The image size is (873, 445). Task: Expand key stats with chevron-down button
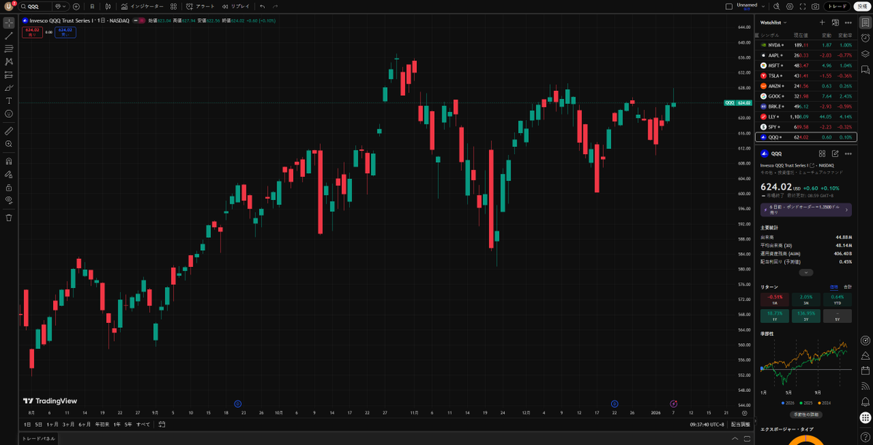806,272
